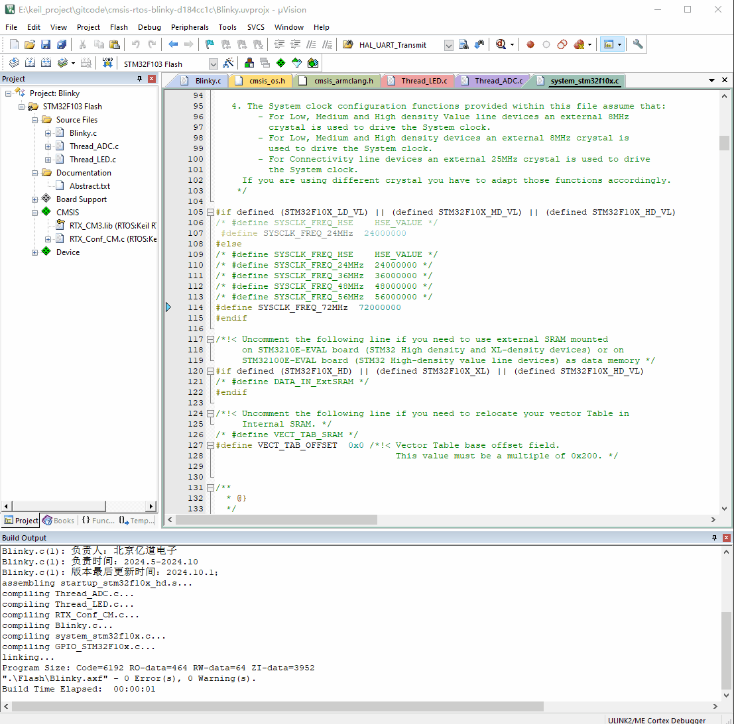Collapse the Source Files folder
The image size is (734, 724).
[35, 120]
